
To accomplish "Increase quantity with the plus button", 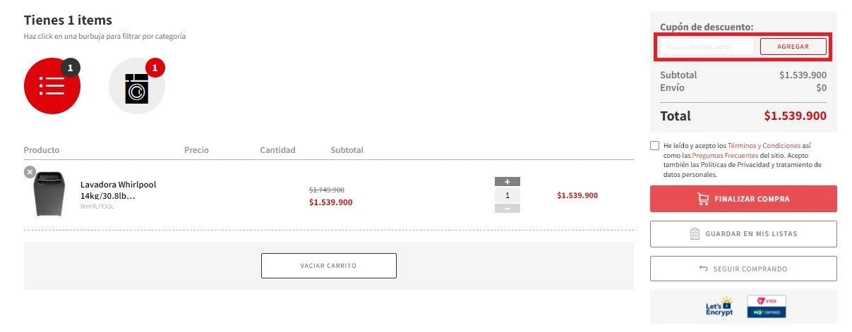I will (507, 182).
